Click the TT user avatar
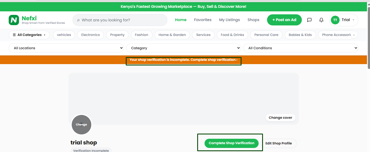Viewport: 370px width, 152px height. tap(335, 20)
